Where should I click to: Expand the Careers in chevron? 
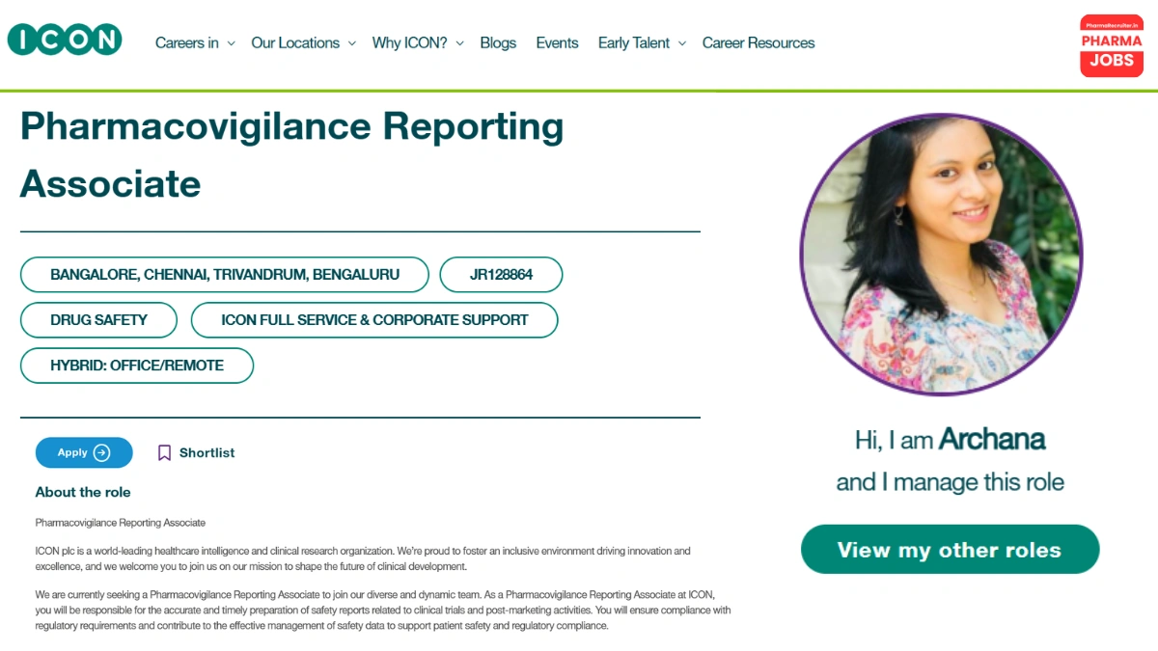pyautogui.click(x=231, y=43)
